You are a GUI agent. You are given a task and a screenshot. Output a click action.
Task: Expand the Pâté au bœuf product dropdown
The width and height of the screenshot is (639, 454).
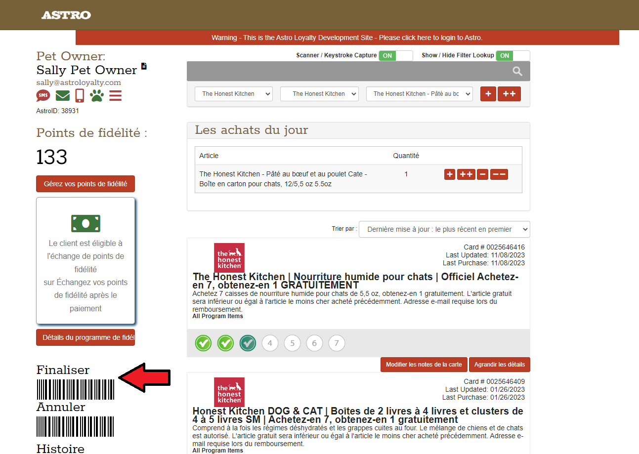point(419,94)
